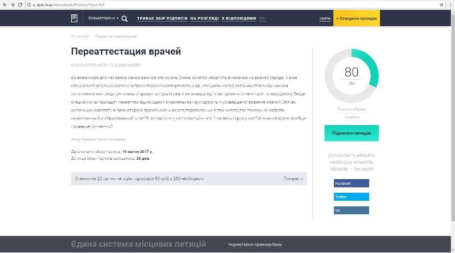This screenshot has width=455, height=253.
Task: Click 'Усі петиції' breadcrumb link
Action: (80, 36)
